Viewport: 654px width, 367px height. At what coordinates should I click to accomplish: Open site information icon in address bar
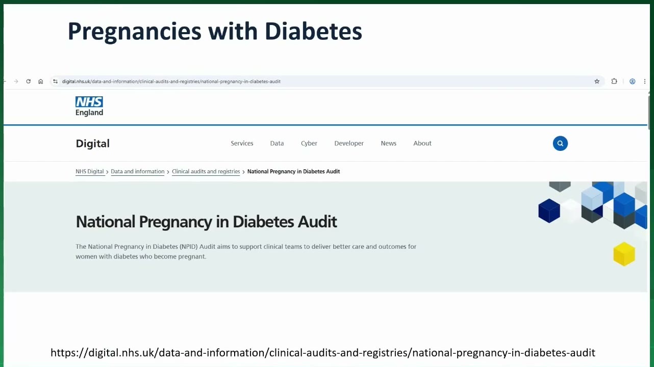click(x=55, y=82)
